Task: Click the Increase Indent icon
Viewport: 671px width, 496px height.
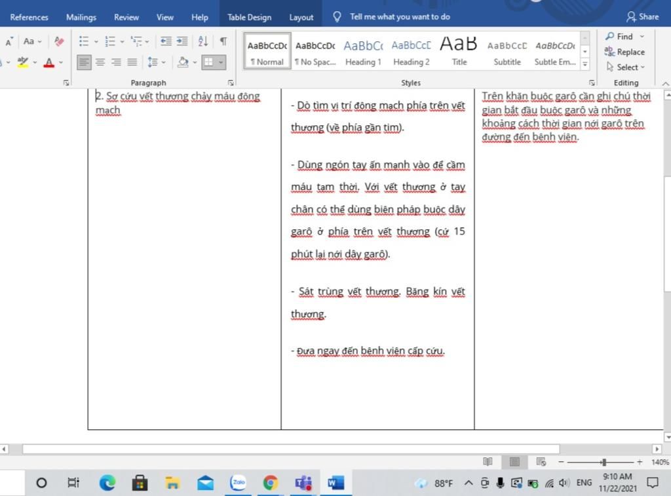Action: click(x=182, y=41)
